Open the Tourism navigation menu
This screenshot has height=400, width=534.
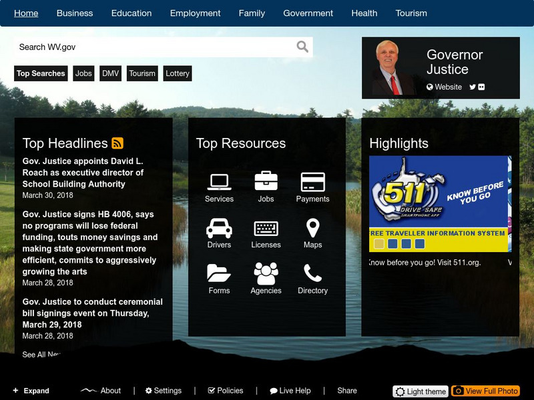[411, 13]
